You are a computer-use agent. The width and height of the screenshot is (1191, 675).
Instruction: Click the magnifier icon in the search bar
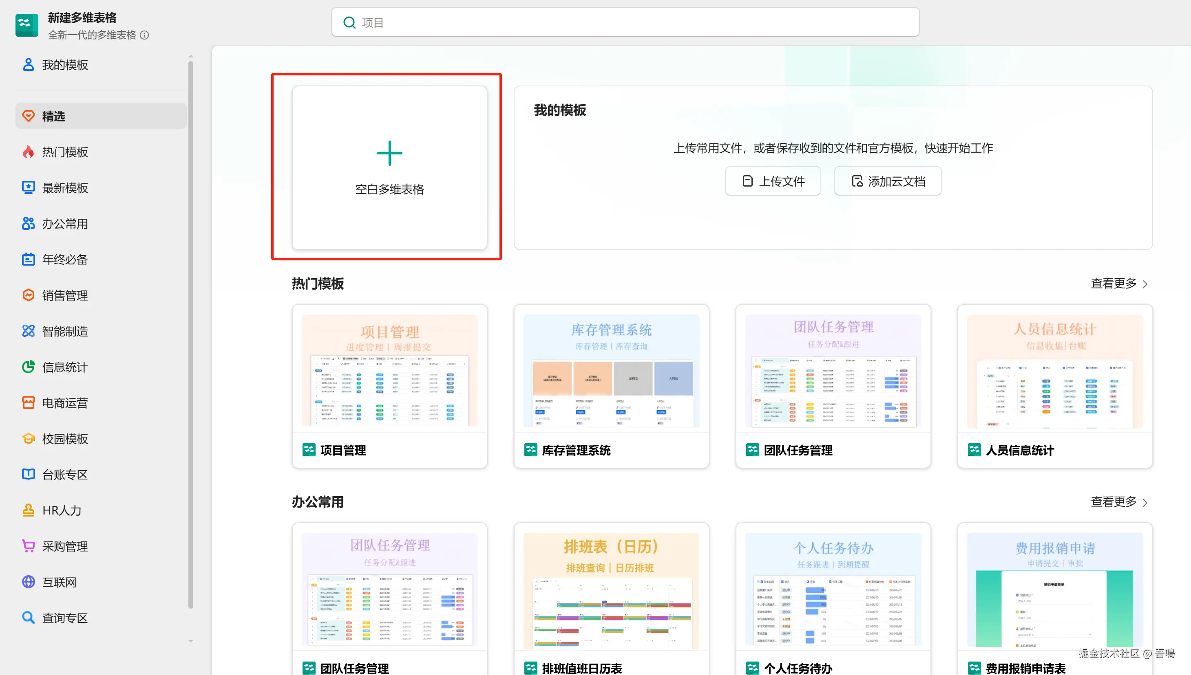click(349, 23)
